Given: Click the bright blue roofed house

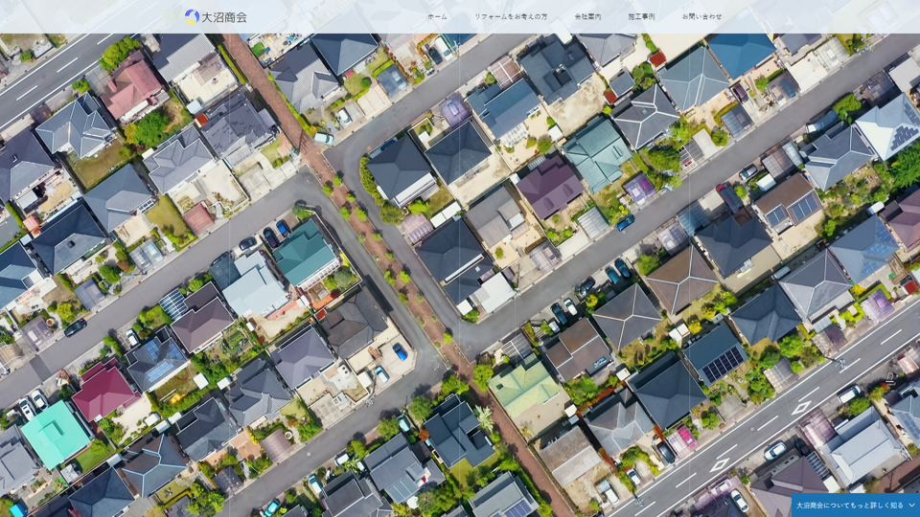Looking at the screenshot, I should point(740,52).
